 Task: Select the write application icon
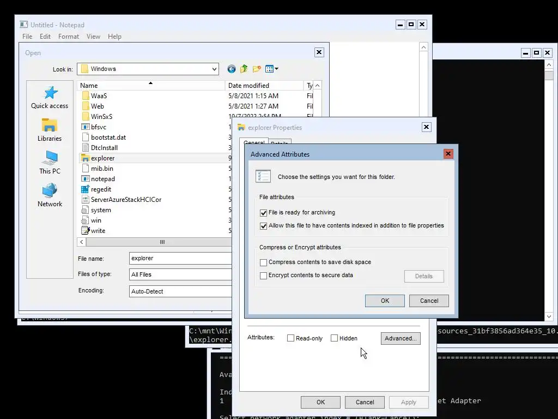point(86,231)
